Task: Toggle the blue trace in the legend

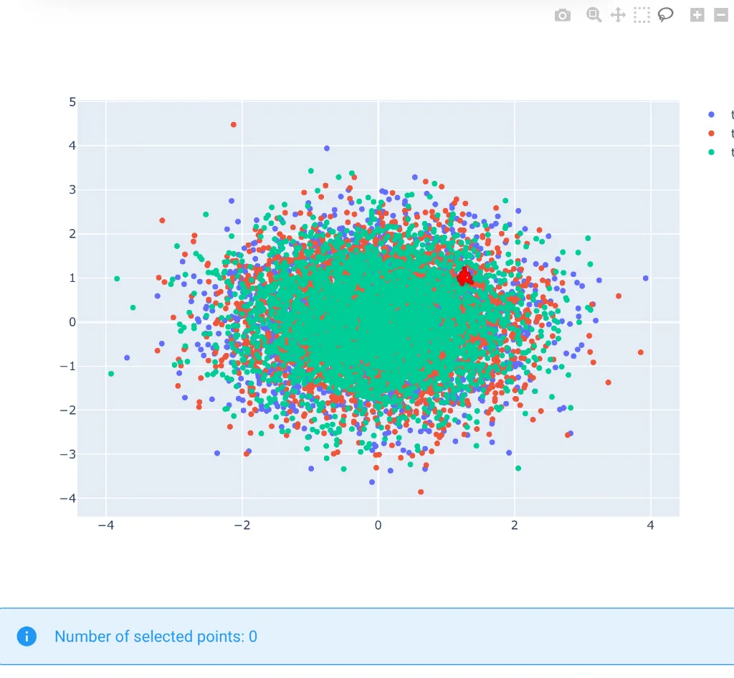Action: tap(711, 115)
